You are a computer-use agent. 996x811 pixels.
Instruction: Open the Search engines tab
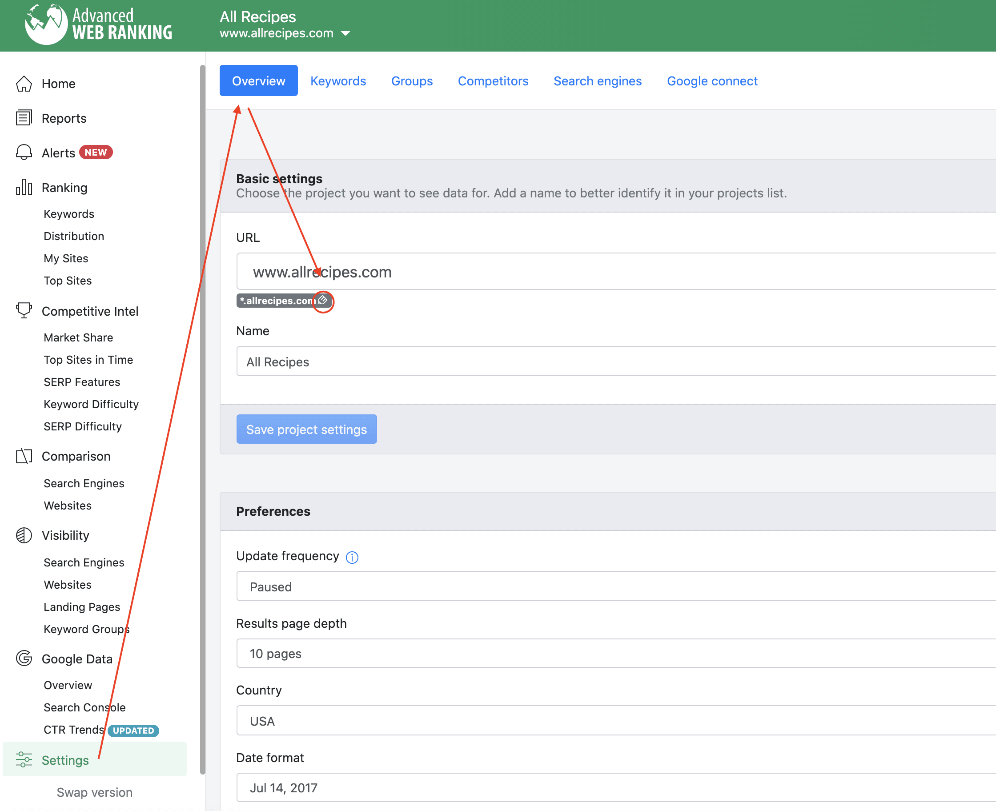(x=598, y=81)
